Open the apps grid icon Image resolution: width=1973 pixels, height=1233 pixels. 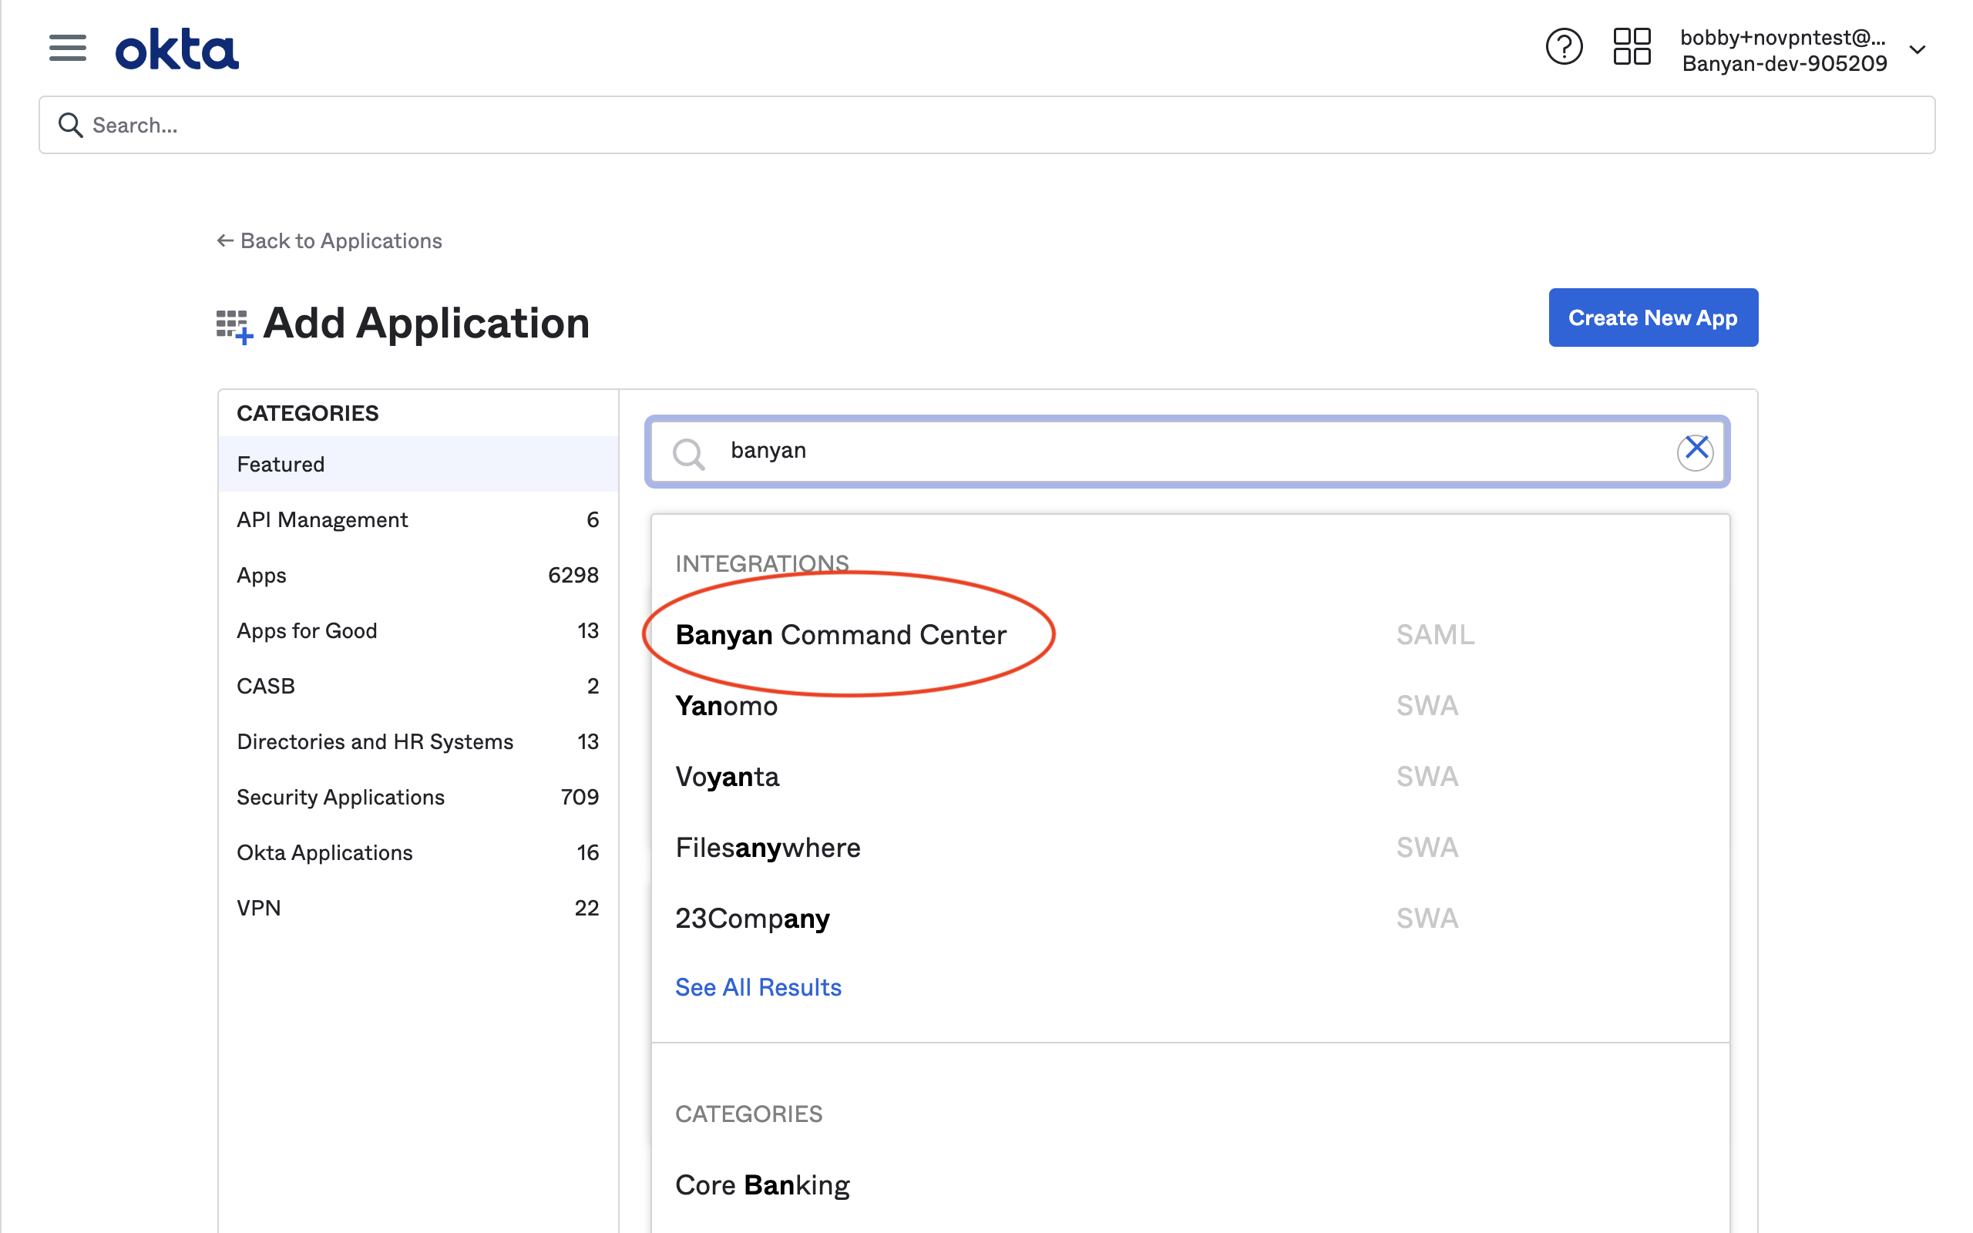pyautogui.click(x=1632, y=47)
